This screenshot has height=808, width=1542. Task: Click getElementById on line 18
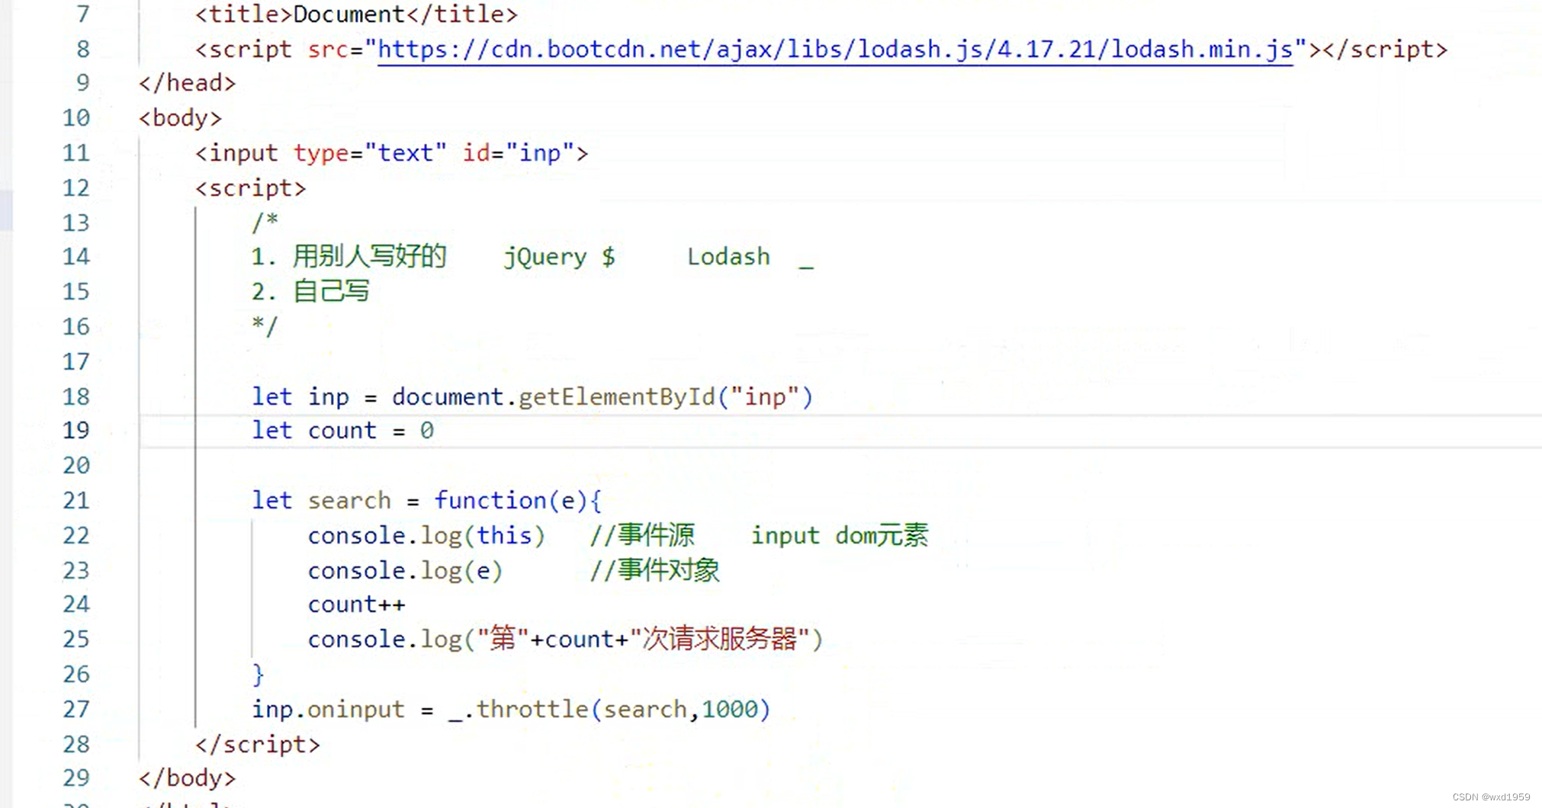617,397
